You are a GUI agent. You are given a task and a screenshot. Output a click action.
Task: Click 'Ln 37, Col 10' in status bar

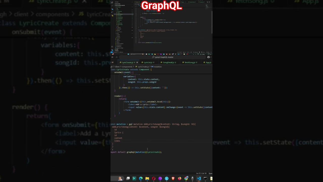(x=201, y=173)
